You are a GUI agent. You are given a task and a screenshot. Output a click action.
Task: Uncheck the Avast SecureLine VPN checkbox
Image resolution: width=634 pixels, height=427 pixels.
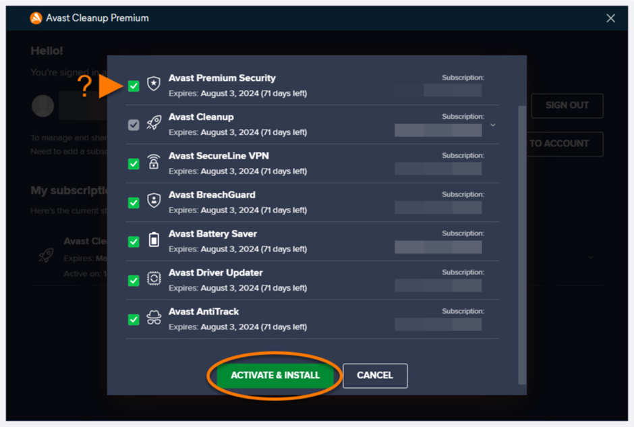point(134,163)
